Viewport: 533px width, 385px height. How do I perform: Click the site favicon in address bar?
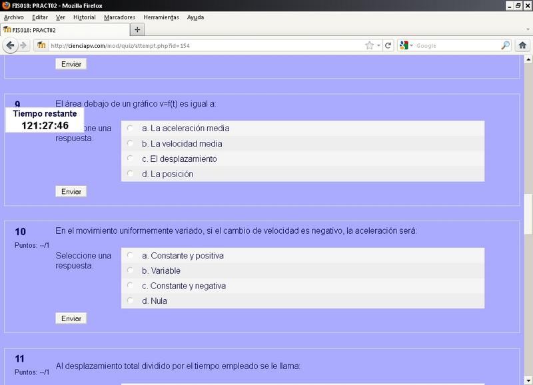41,45
